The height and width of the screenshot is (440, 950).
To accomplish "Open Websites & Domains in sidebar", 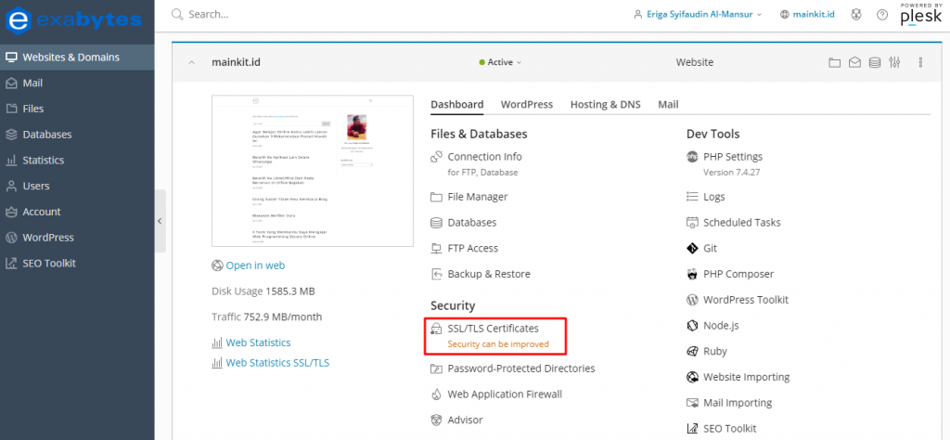I will [x=77, y=58].
